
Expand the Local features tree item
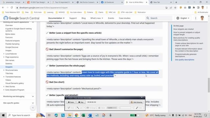(x=4, y=54)
